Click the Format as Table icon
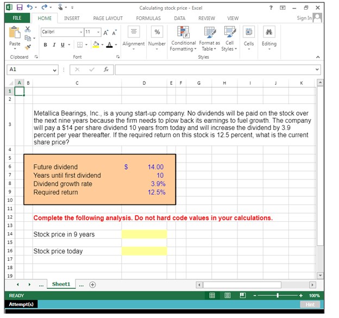339x318 pixels. (x=210, y=32)
